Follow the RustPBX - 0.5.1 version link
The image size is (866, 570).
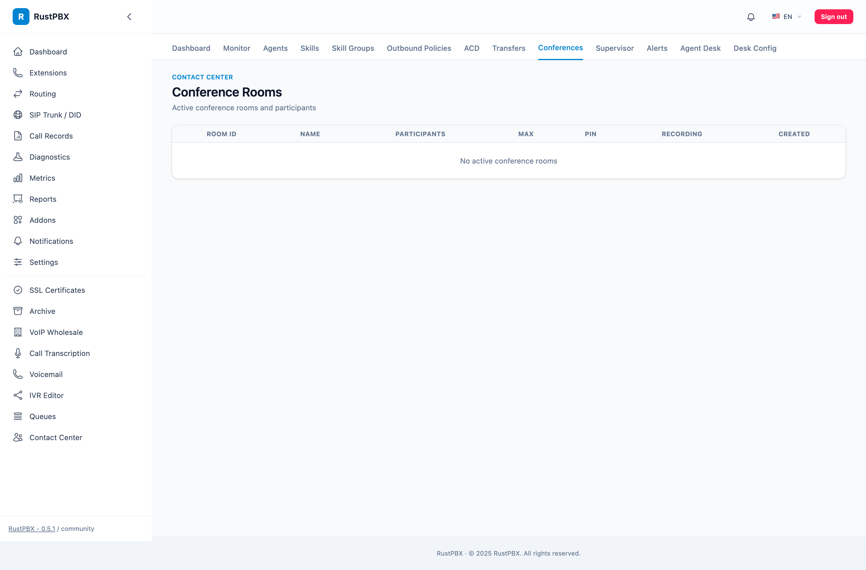click(x=32, y=529)
